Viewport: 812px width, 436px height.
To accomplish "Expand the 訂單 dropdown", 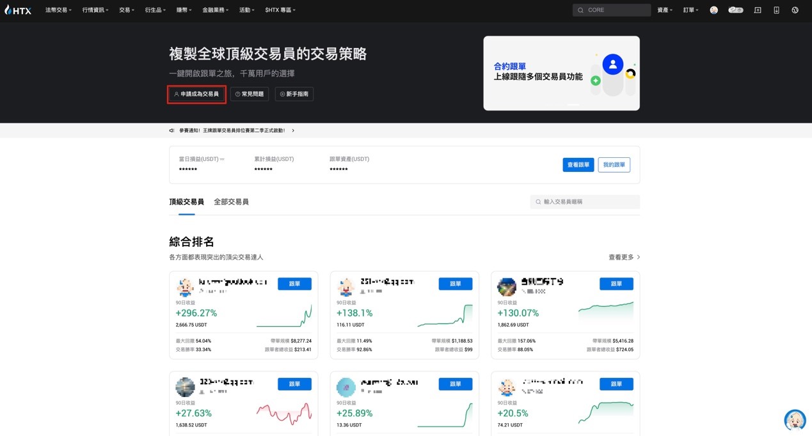I will pos(691,10).
